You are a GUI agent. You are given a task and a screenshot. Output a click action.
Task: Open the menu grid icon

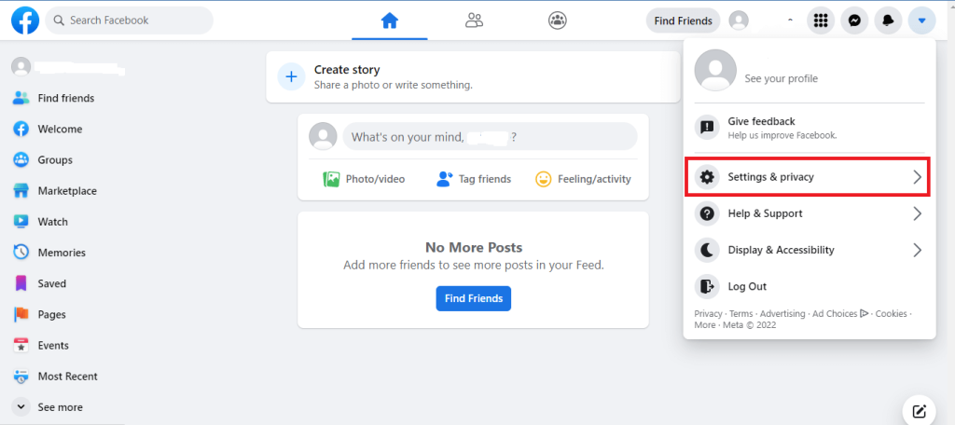[x=821, y=21]
